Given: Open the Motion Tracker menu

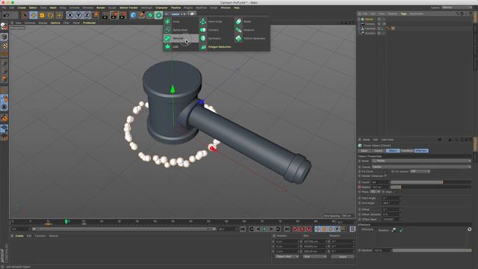Looking at the screenshot, I should 128,7.
